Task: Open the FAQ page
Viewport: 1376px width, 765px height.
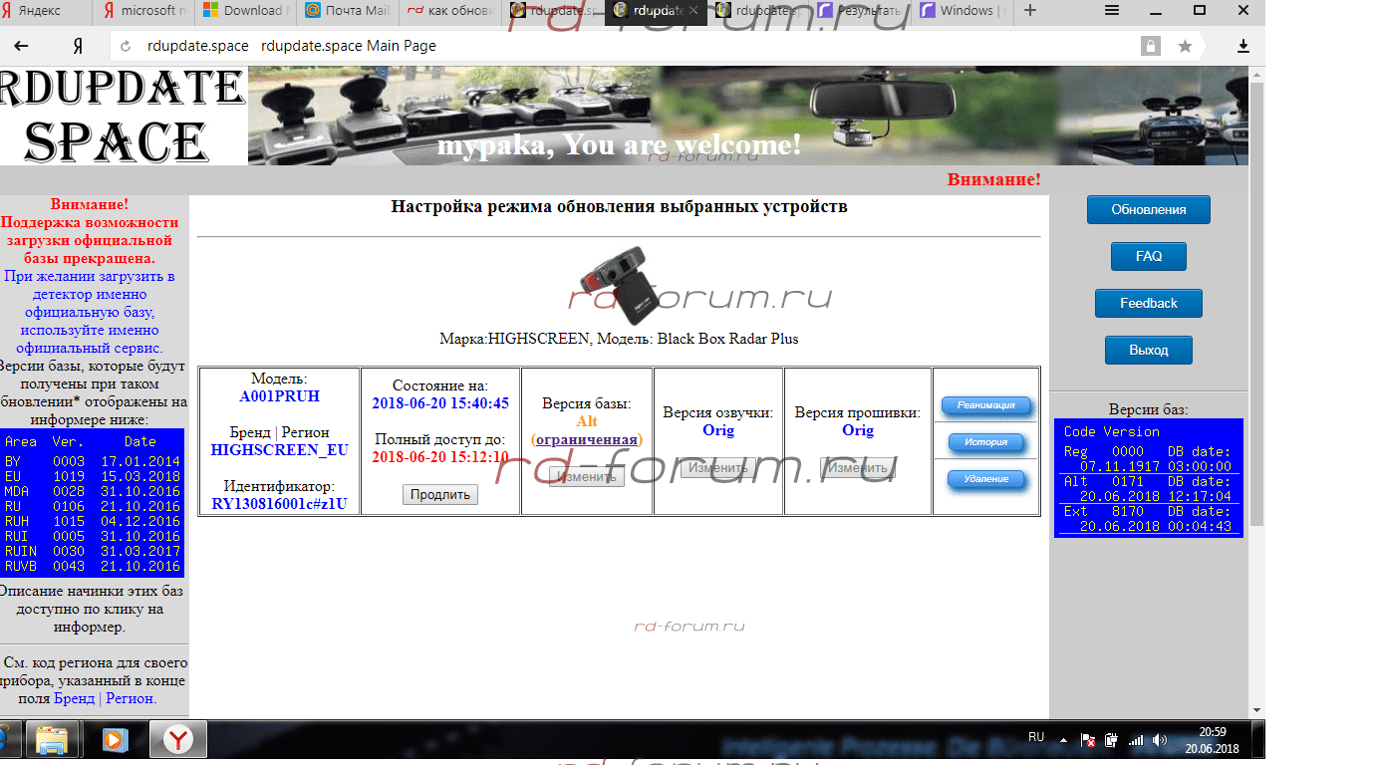Action: pyautogui.click(x=1148, y=256)
